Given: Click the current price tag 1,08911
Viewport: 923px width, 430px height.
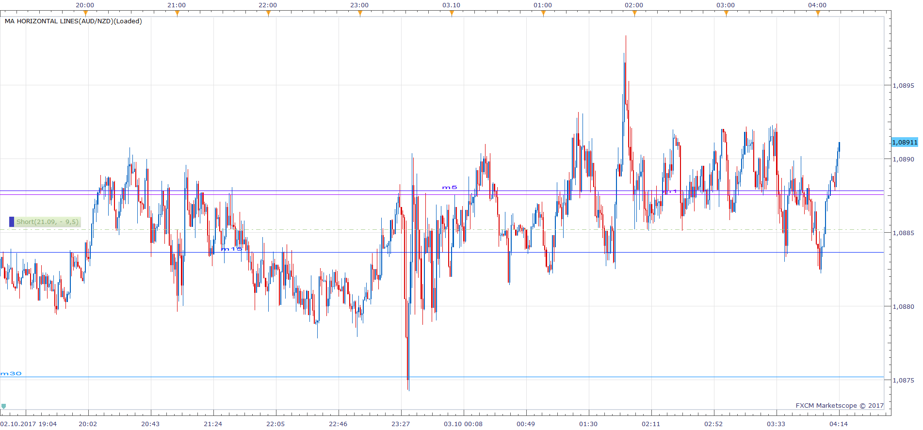Looking at the screenshot, I should pyautogui.click(x=905, y=142).
